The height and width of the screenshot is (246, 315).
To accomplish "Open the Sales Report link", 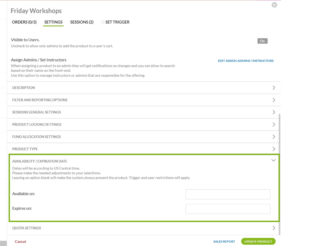I will 224,242.
